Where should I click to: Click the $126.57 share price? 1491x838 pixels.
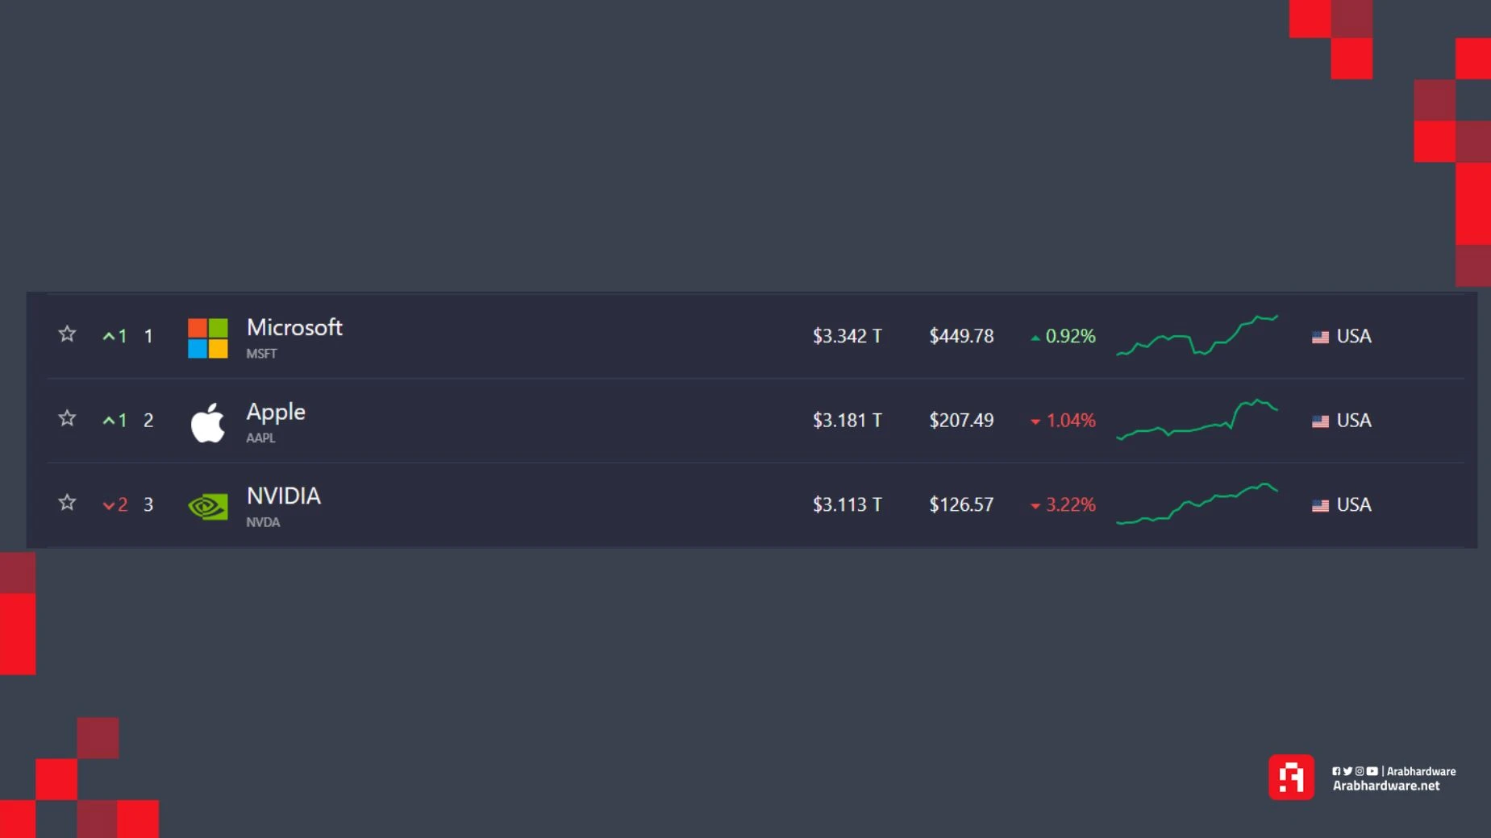tap(961, 504)
